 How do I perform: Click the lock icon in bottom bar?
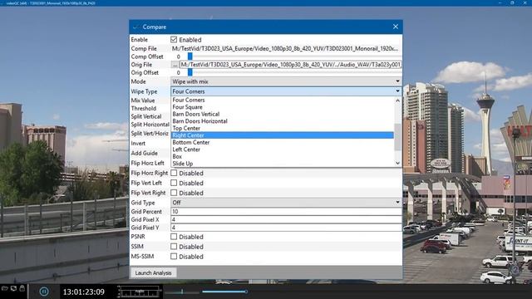(x=22, y=288)
